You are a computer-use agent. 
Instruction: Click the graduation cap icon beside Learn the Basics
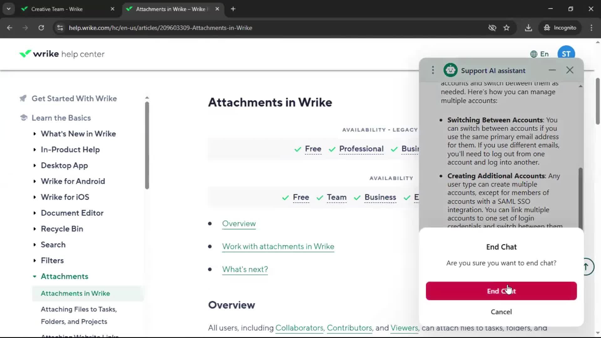click(x=23, y=118)
